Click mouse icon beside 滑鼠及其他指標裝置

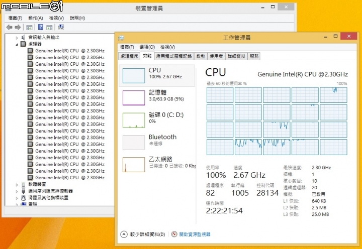click(x=23, y=198)
